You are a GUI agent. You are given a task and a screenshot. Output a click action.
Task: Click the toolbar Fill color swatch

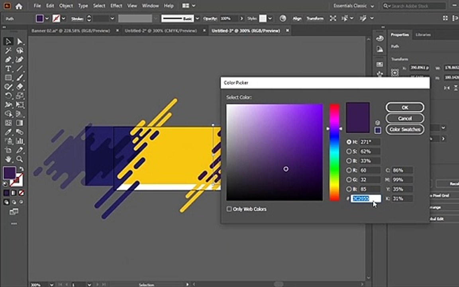coord(10,173)
